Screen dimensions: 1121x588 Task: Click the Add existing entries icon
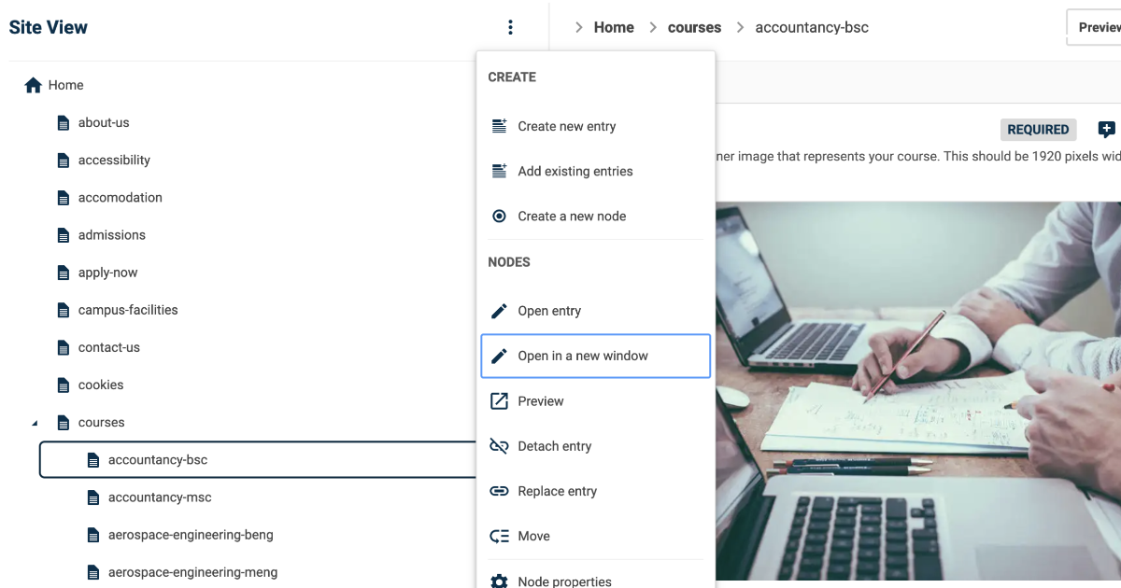[x=498, y=171]
